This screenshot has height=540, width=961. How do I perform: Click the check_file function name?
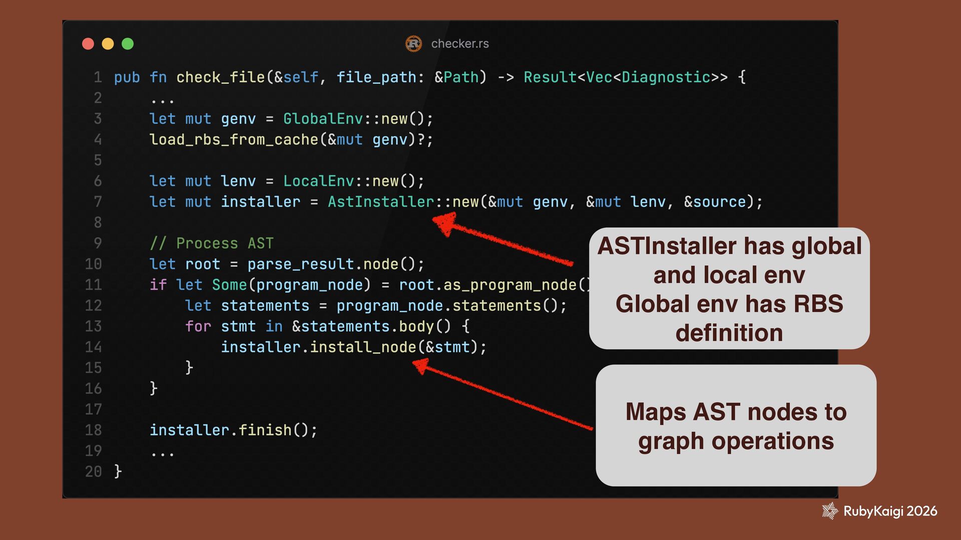(220, 77)
